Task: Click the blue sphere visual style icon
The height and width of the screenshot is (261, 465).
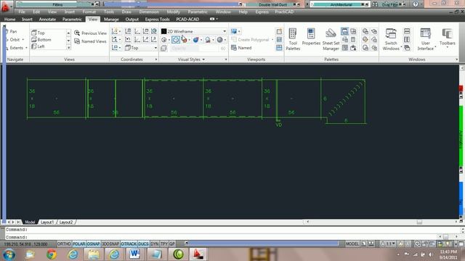Action: (x=195, y=40)
